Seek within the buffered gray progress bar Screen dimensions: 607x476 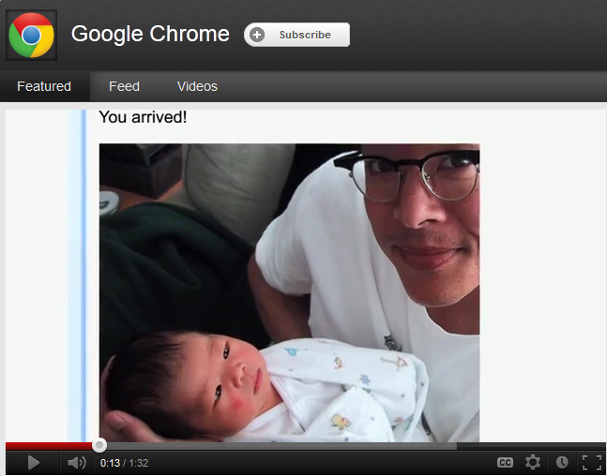[x=281, y=446]
